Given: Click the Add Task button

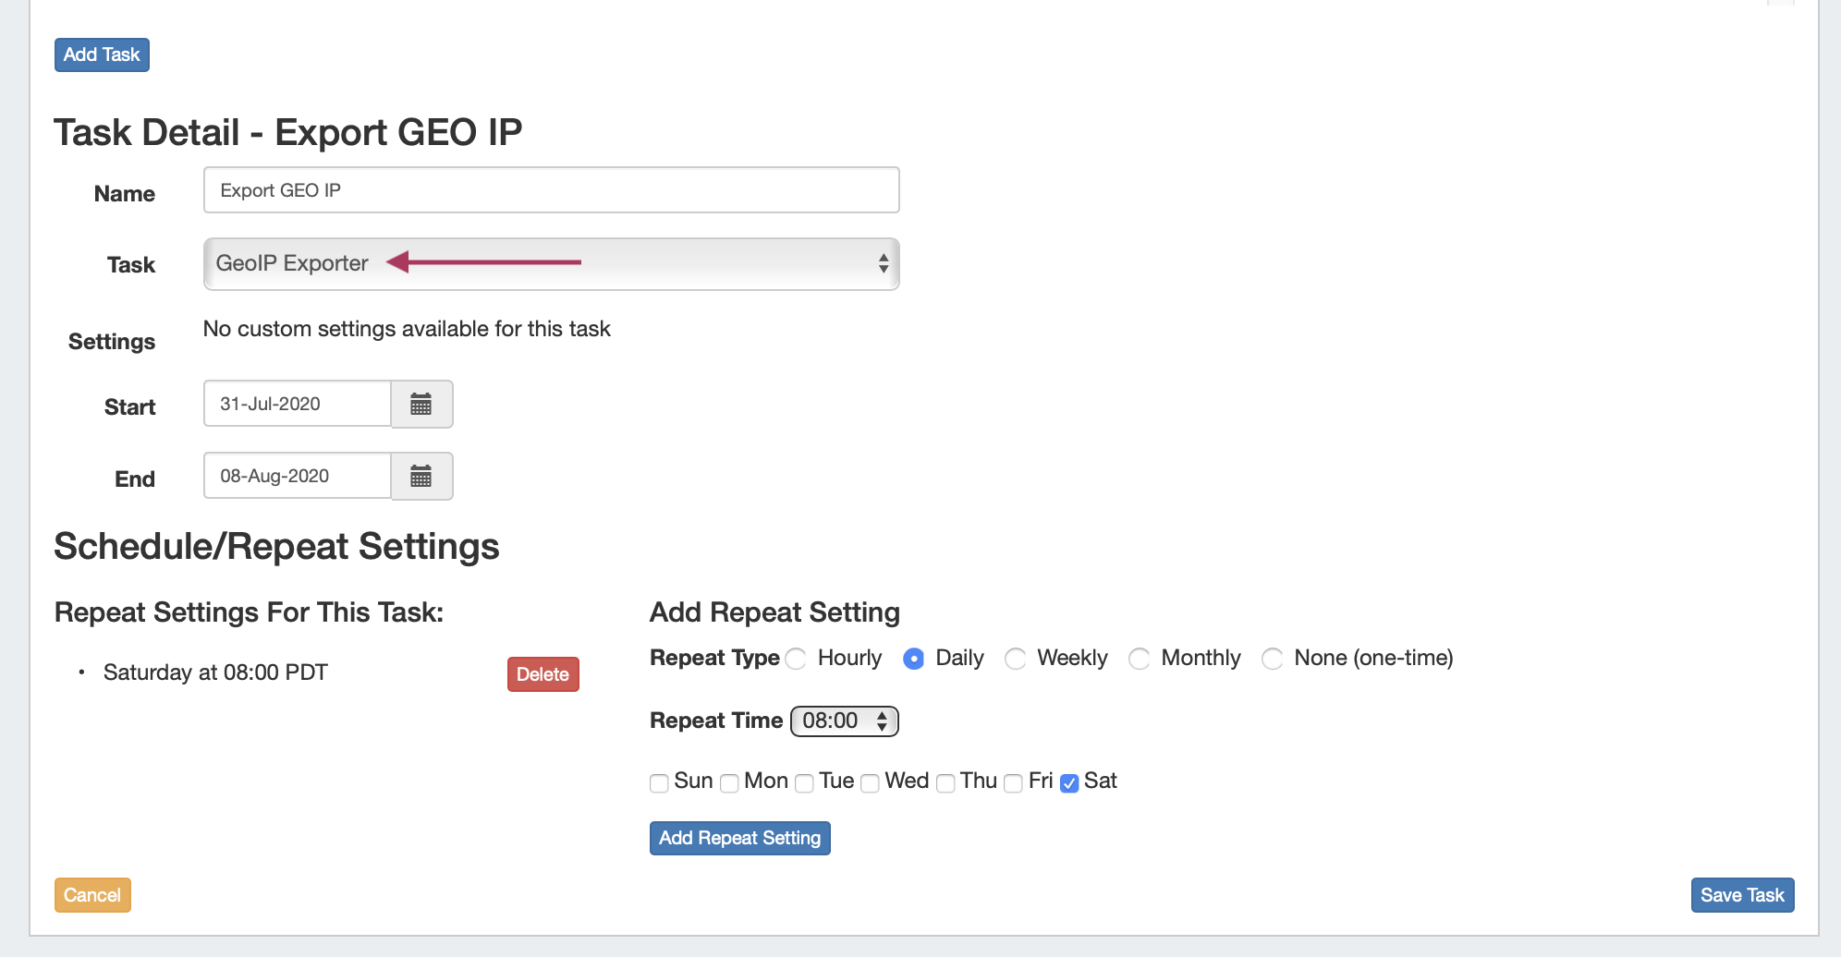Looking at the screenshot, I should [x=102, y=55].
